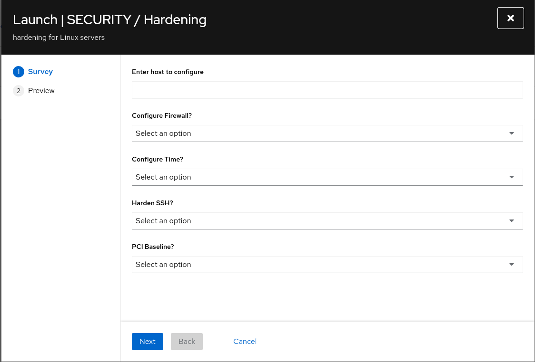Click the Harden SSH caret arrow
535x362 pixels.
click(512, 221)
